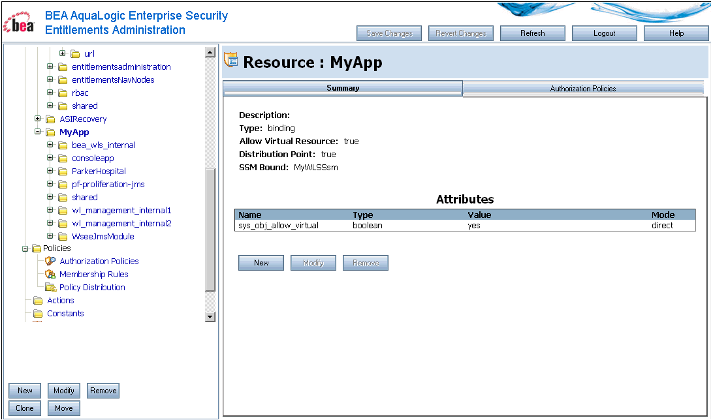713x420 pixels.
Task: Click the Membership Rules icon
Action: [50, 275]
